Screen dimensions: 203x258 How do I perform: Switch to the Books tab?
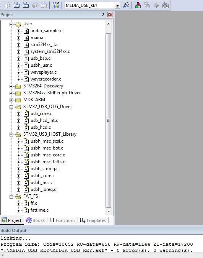pos(35,220)
